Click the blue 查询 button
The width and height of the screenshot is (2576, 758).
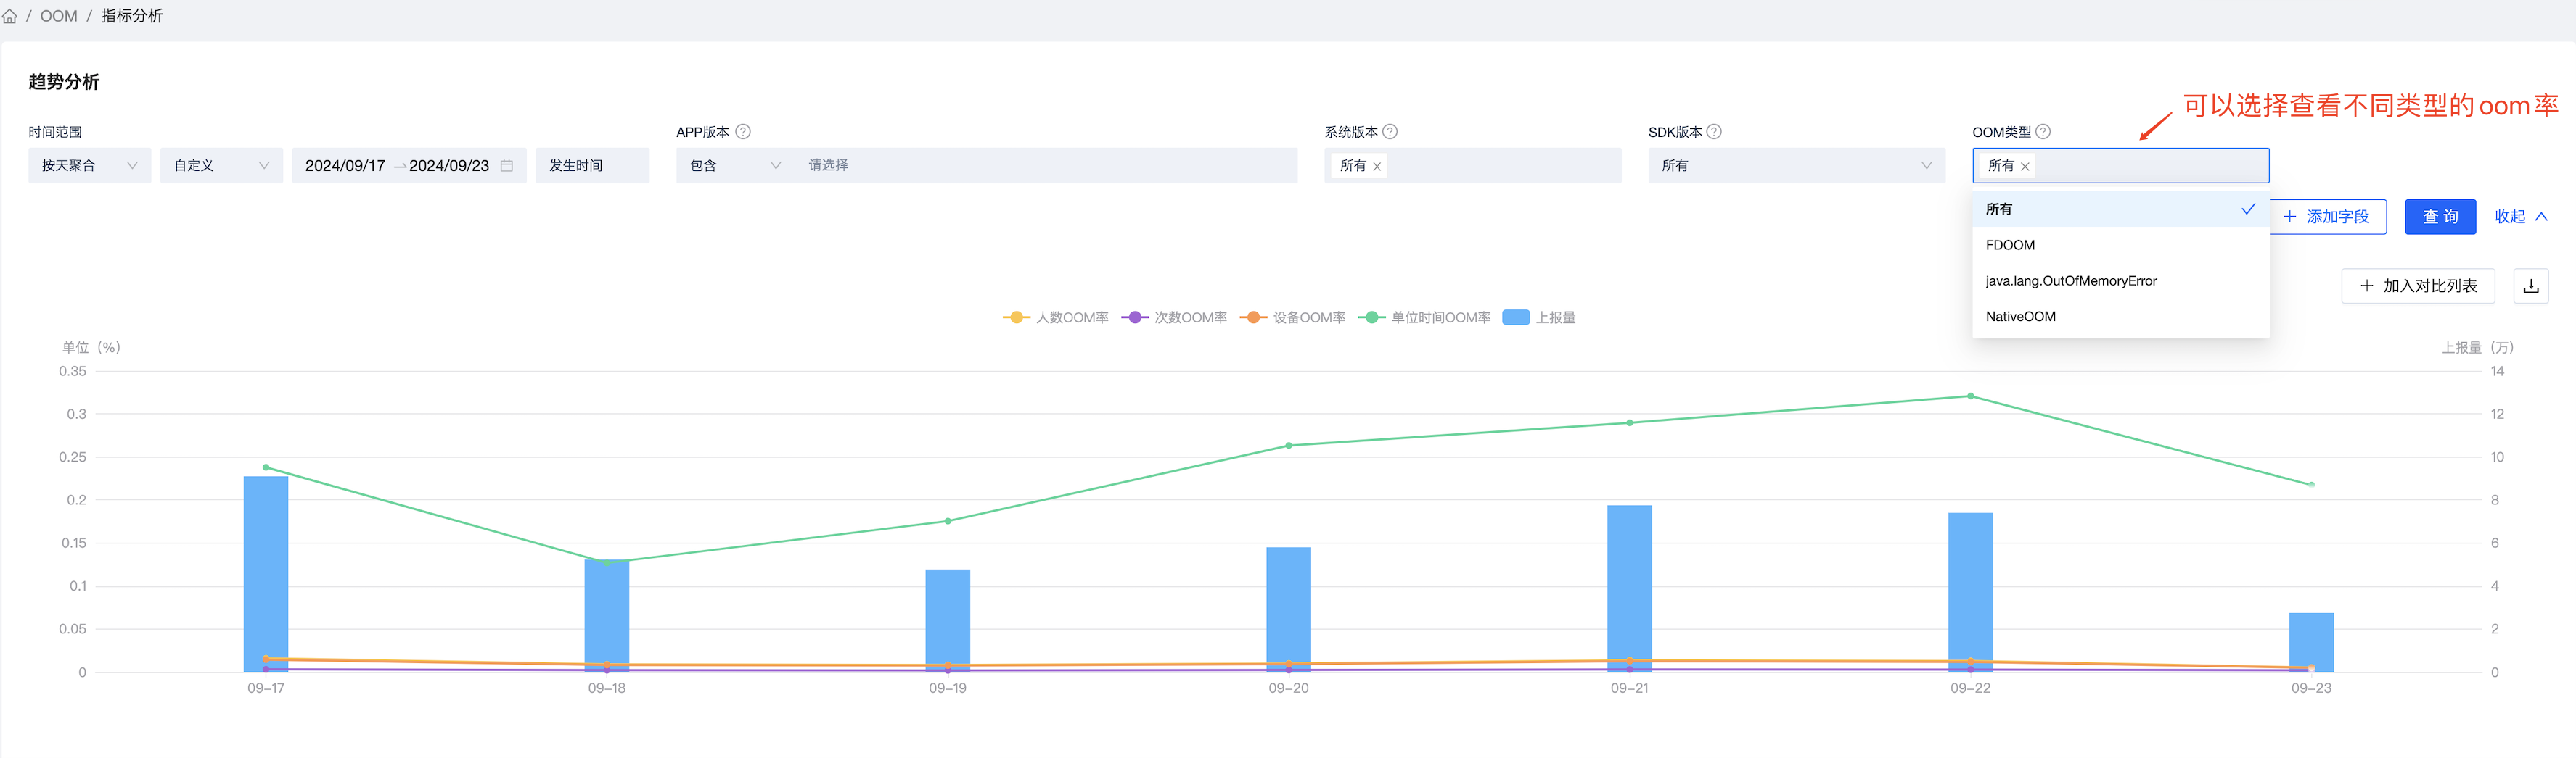[x=2440, y=217]
